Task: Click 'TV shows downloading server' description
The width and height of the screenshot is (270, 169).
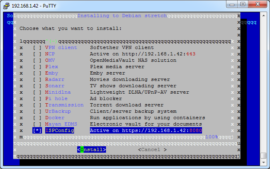Action: pyautogui.click(x=133, y=86)
